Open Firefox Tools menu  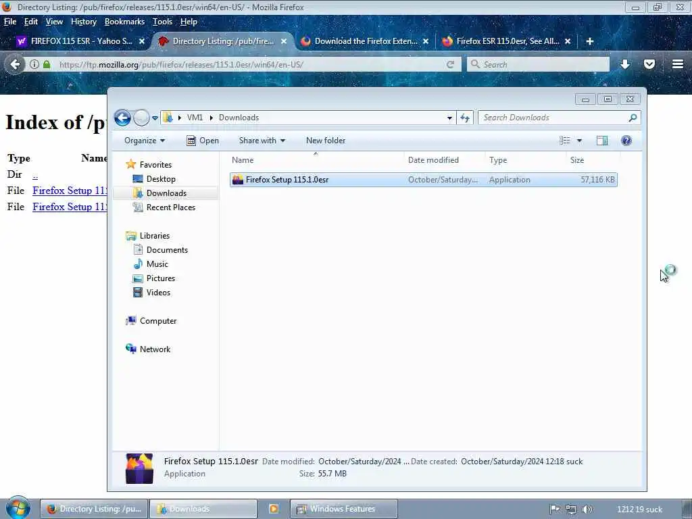coord(162,22)
